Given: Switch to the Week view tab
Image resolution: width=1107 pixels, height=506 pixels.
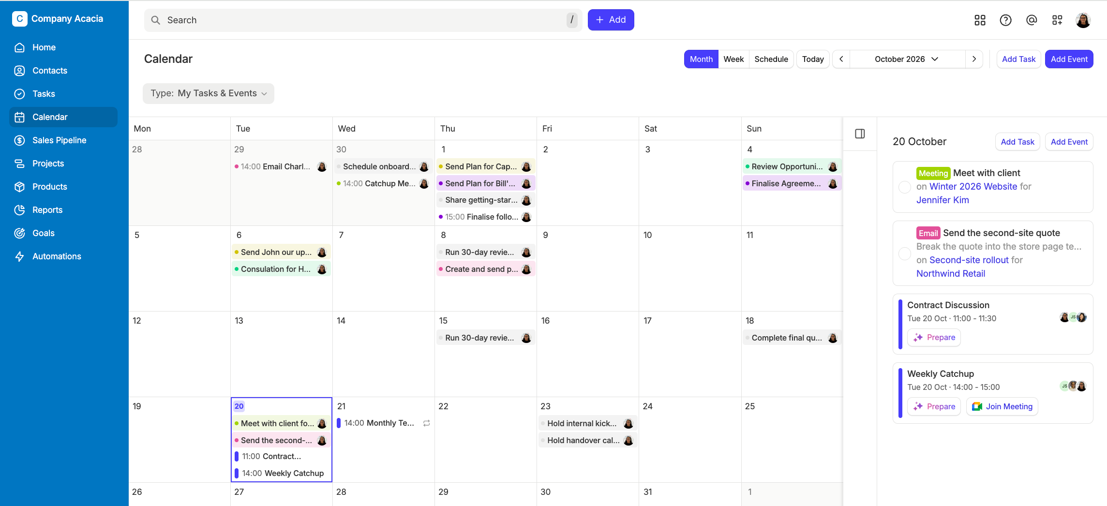Looking at the screenshot, I should coord(733,59).
